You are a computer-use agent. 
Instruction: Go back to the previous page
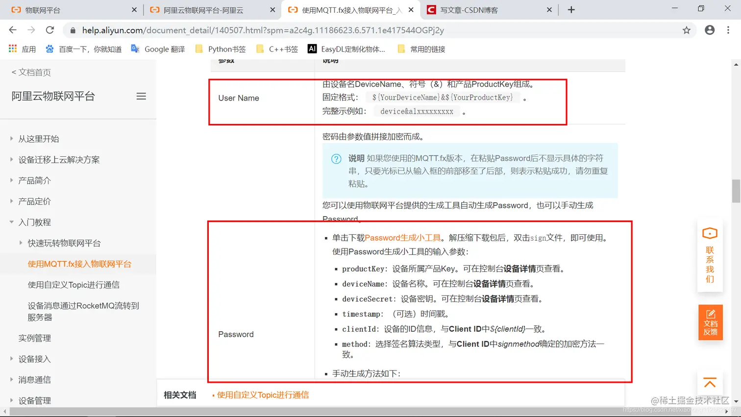pyautogui.click(x=13, y=30)
